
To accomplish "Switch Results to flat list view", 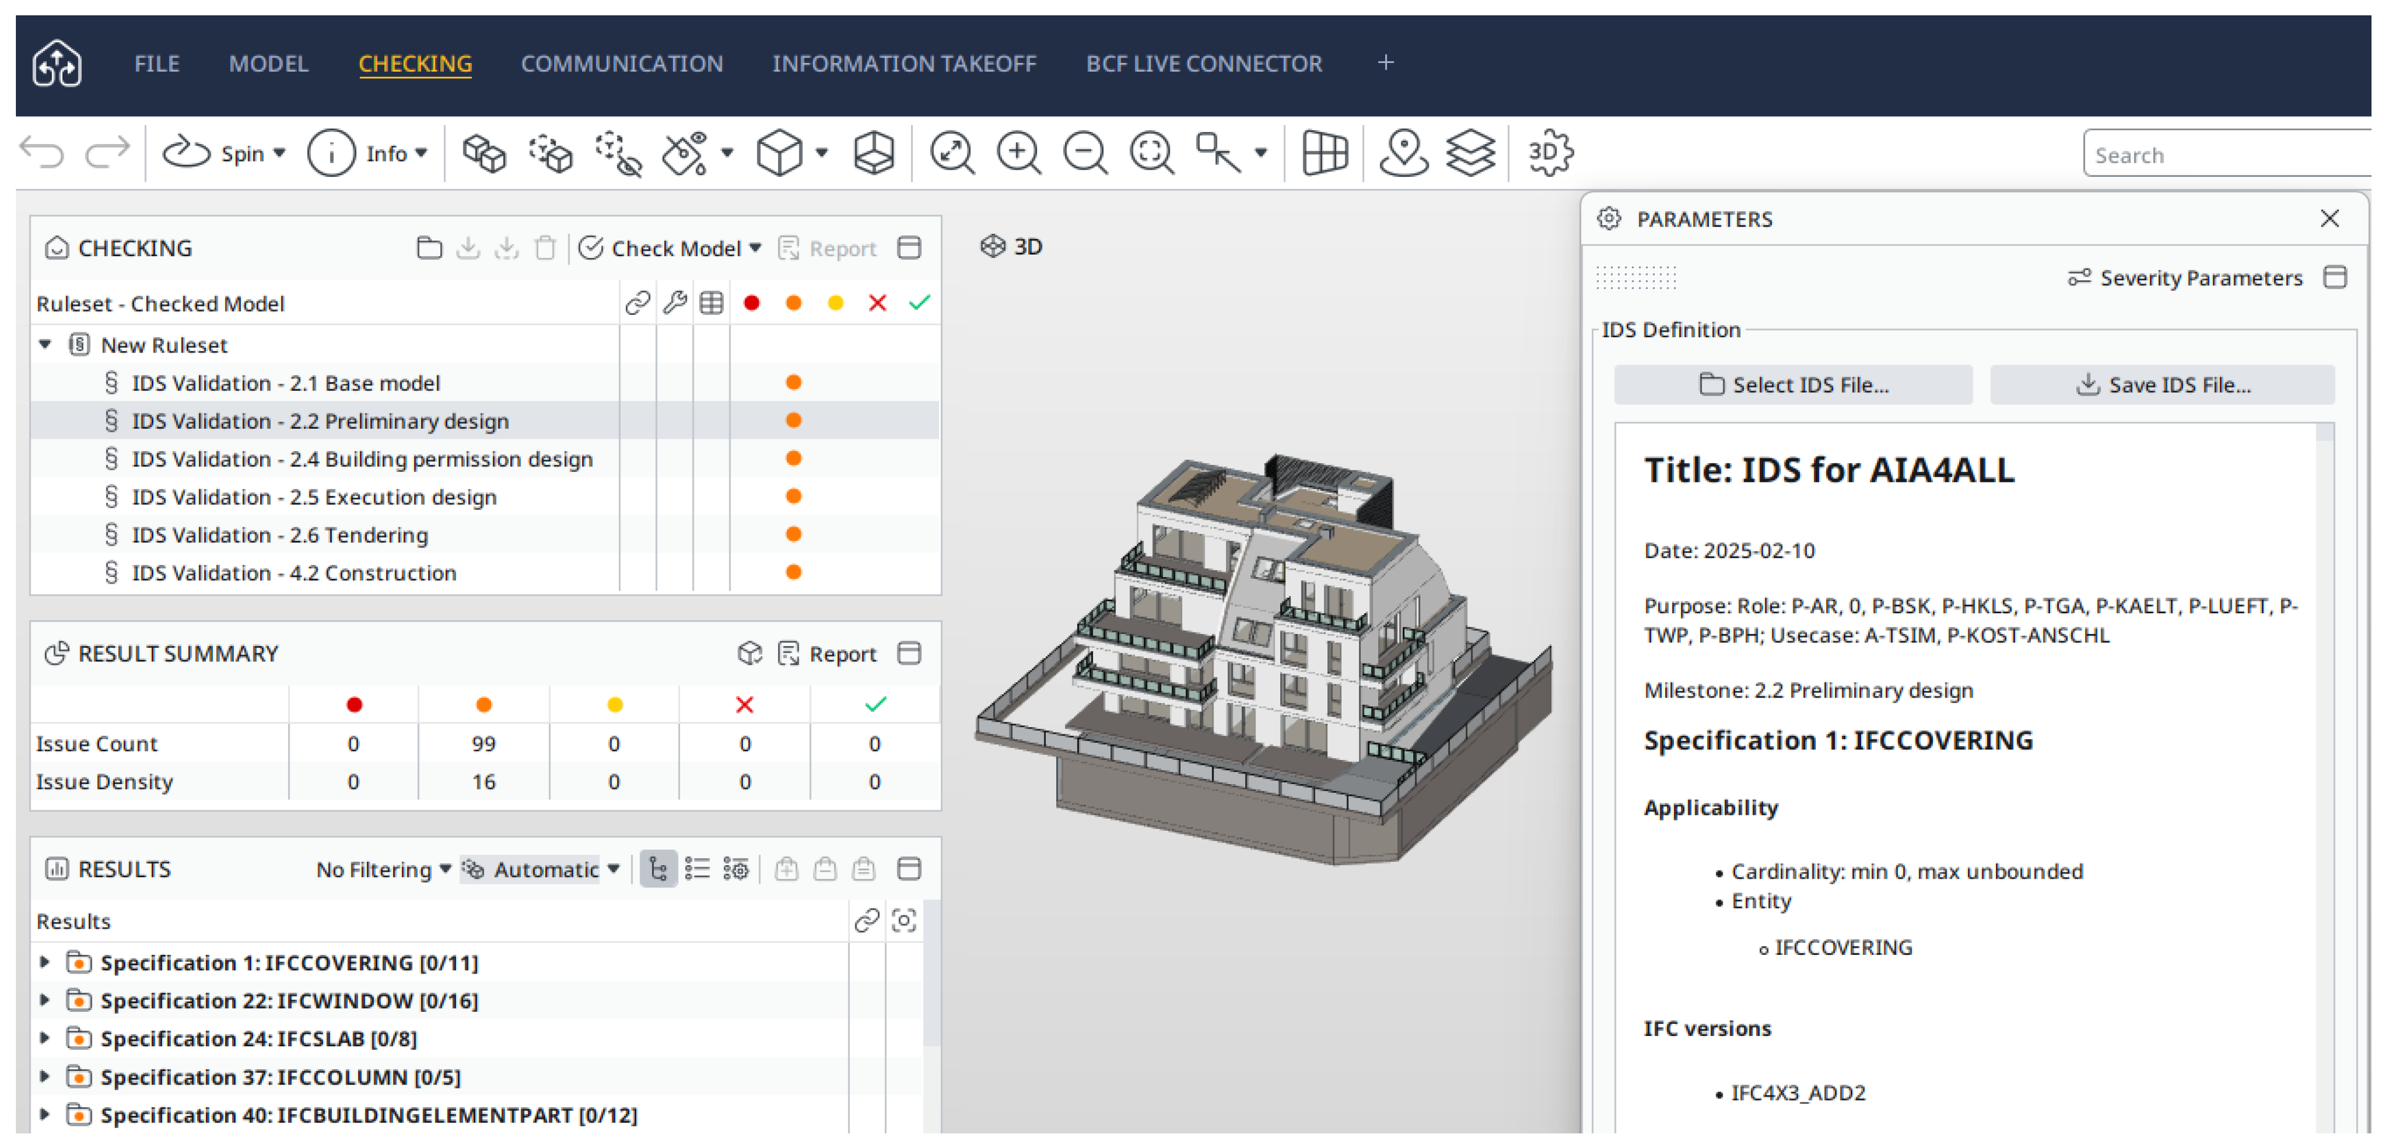I will click(x=697, y=869).
